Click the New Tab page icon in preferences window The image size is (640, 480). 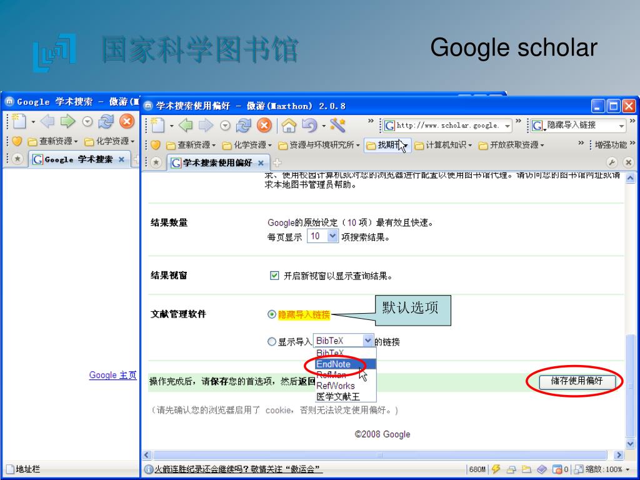pyautogui.click(x=157, y=125)
